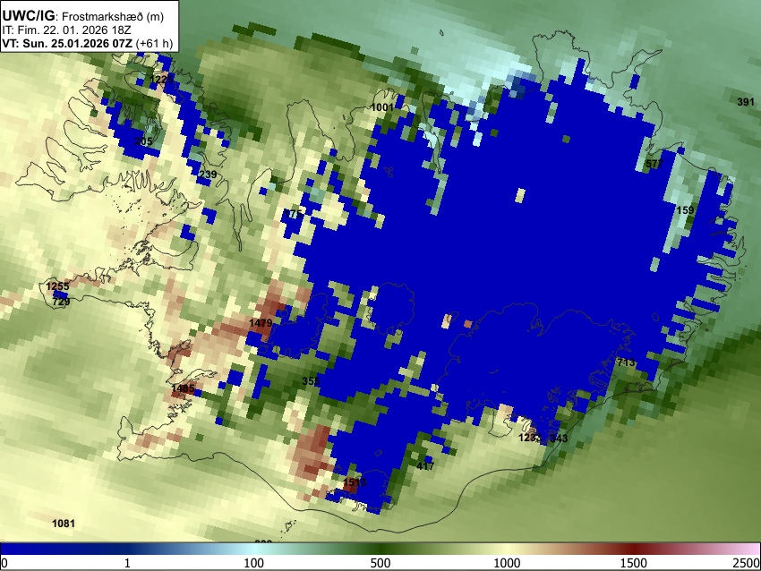Viewport: 761px width, 571px height.
Task: Click the map value 577
Action: pos(654,164)
